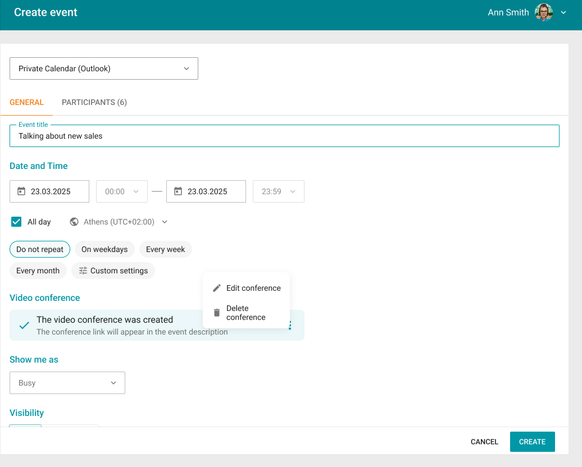Open the Private Calendar (Outlook) dropdown
582x467 pixels.
[104, 68]
